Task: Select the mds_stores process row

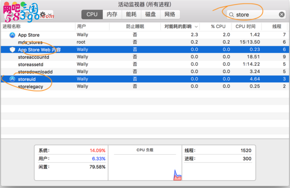Action: 144,42
